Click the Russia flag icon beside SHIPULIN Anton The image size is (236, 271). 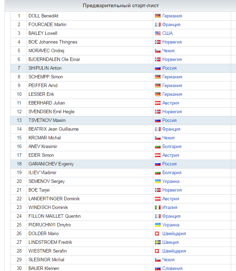point(158,68)
